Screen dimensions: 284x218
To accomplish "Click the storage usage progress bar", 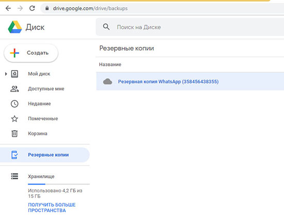I will (x=59, y=184).
